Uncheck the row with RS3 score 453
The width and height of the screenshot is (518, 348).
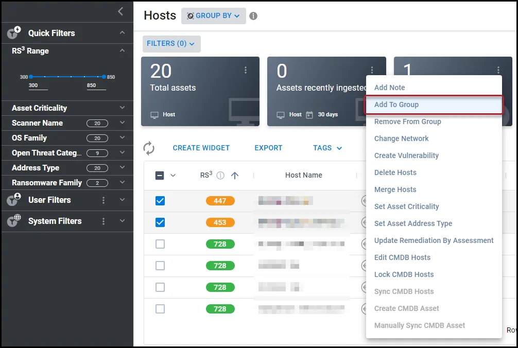160,222
